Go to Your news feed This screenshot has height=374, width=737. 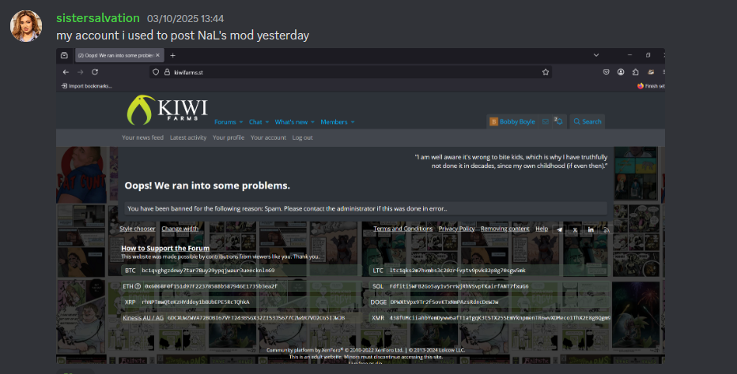[142, 137]
